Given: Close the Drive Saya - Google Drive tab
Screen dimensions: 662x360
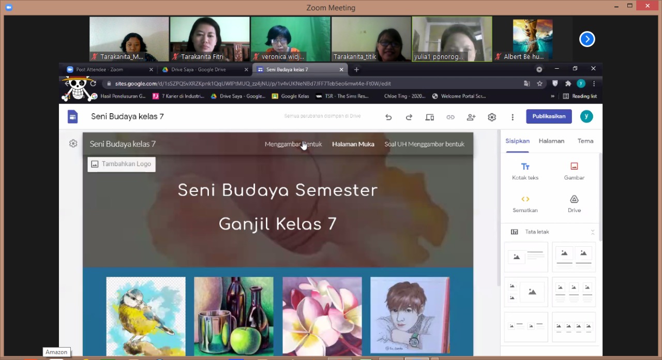Looking at the screenshot, I should (247, 69).
